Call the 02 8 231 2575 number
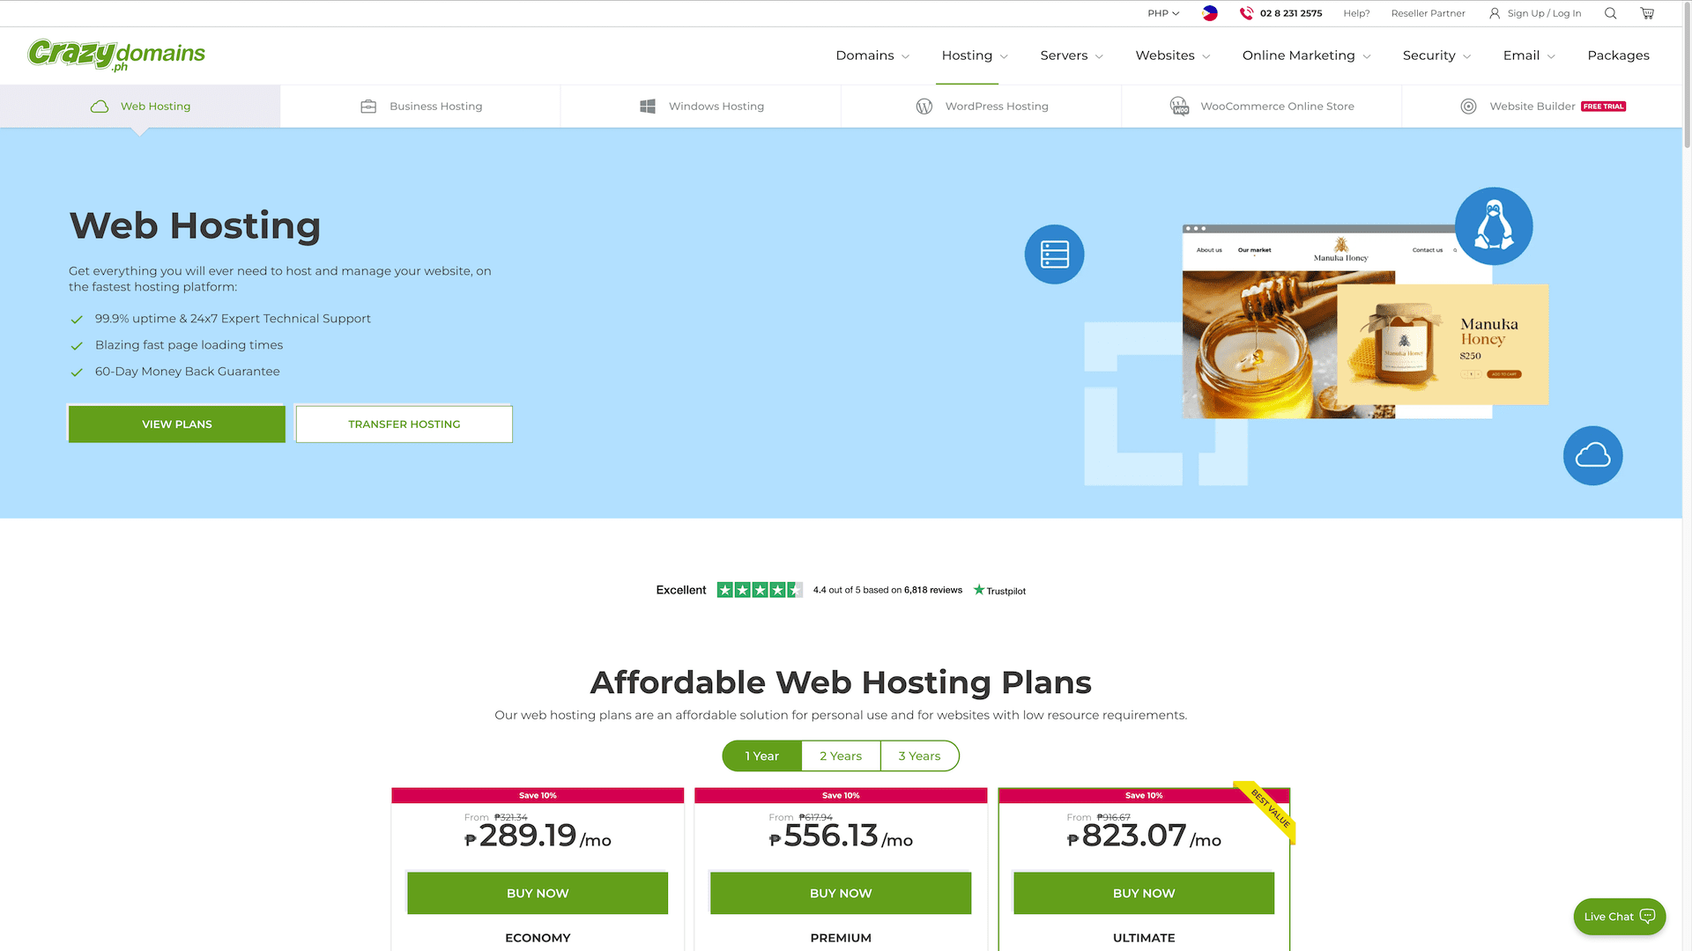Image resolution: width=1692 pixels, height=951 pixels. tap(1290, 13)
